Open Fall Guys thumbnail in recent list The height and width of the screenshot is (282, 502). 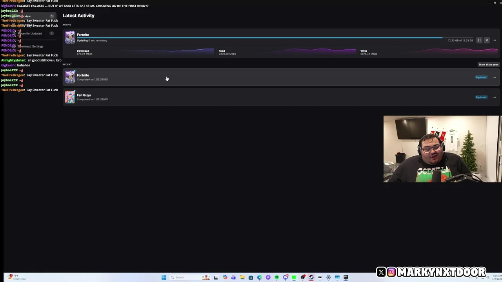click(x=70, y=97)
